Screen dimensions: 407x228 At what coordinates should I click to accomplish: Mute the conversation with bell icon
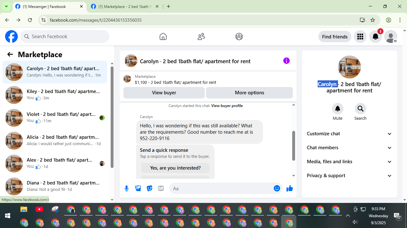(x=338, y=109)
